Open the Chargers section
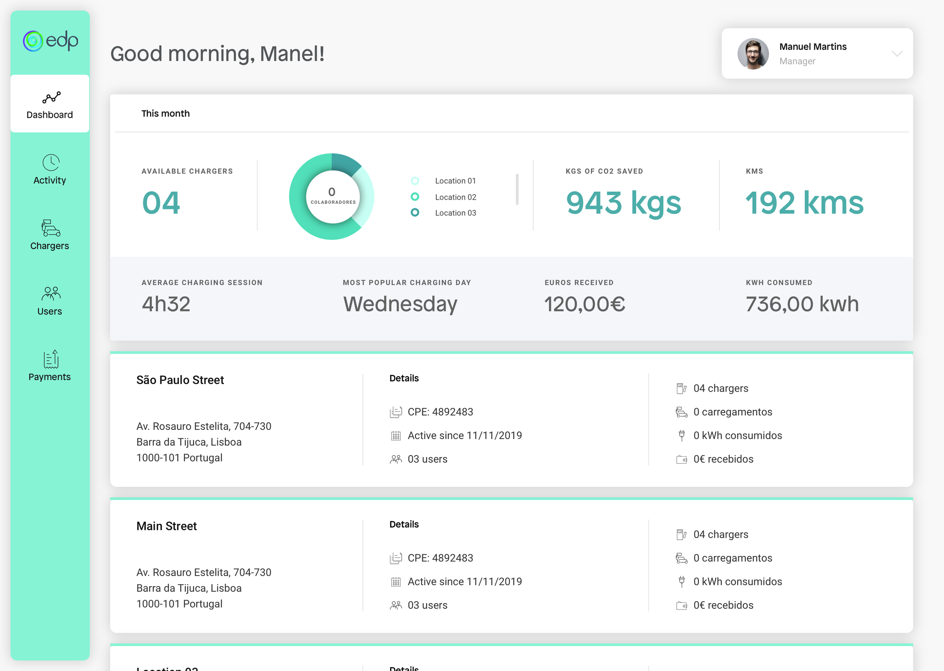 (50, 235)
